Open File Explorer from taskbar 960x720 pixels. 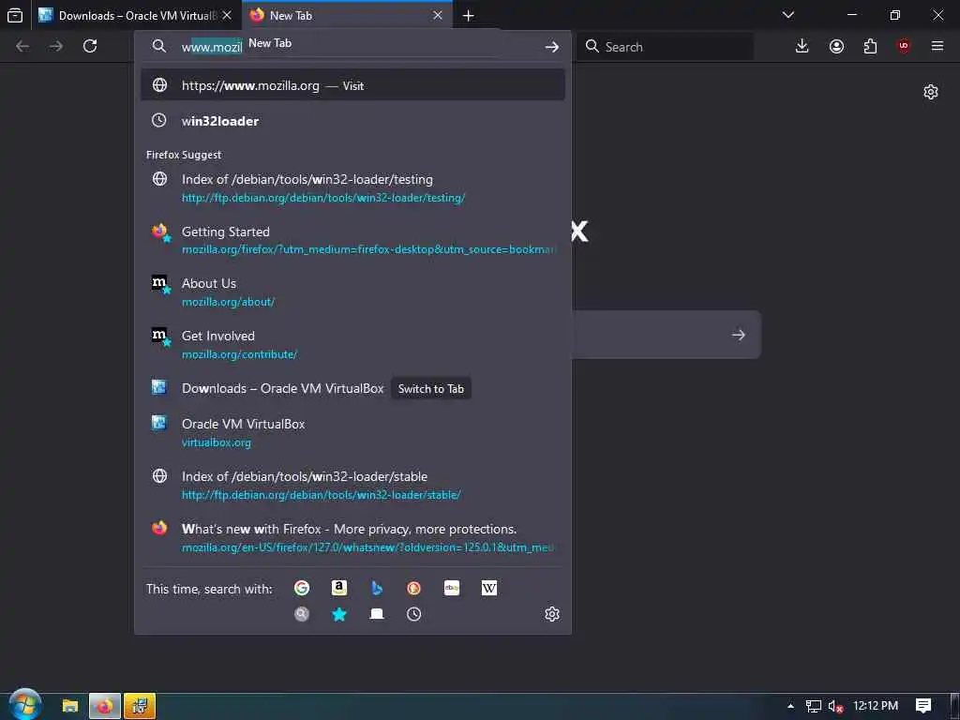click(x=70, y=706)
